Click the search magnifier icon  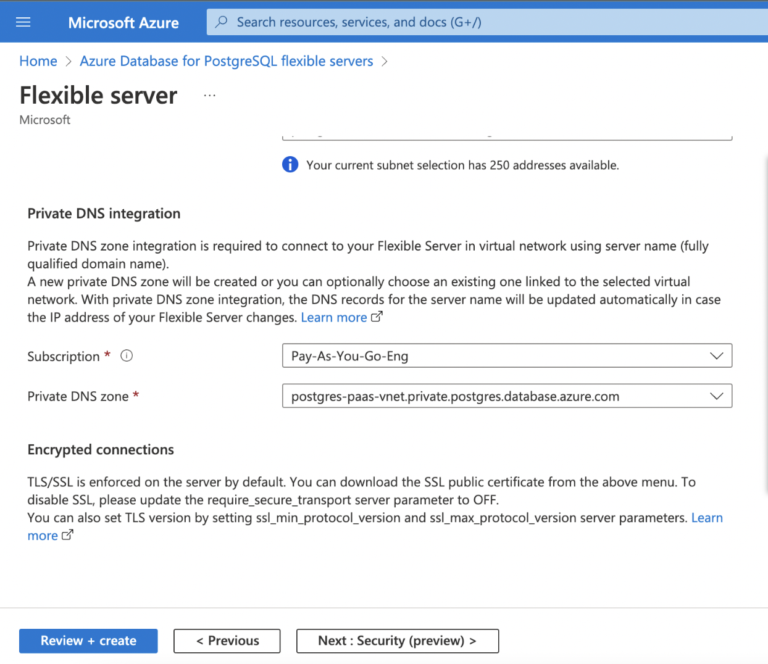221,22
